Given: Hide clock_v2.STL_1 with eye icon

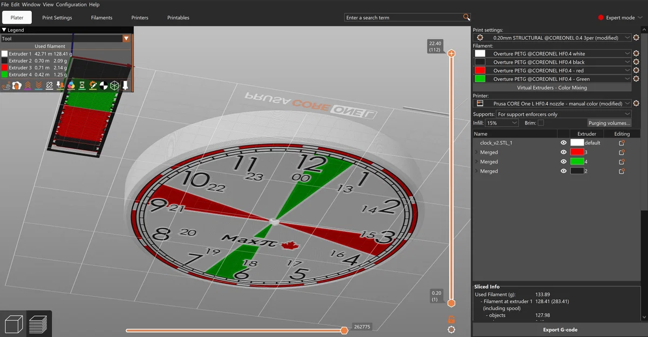Looking at the screenshot, I should [563, 143].
